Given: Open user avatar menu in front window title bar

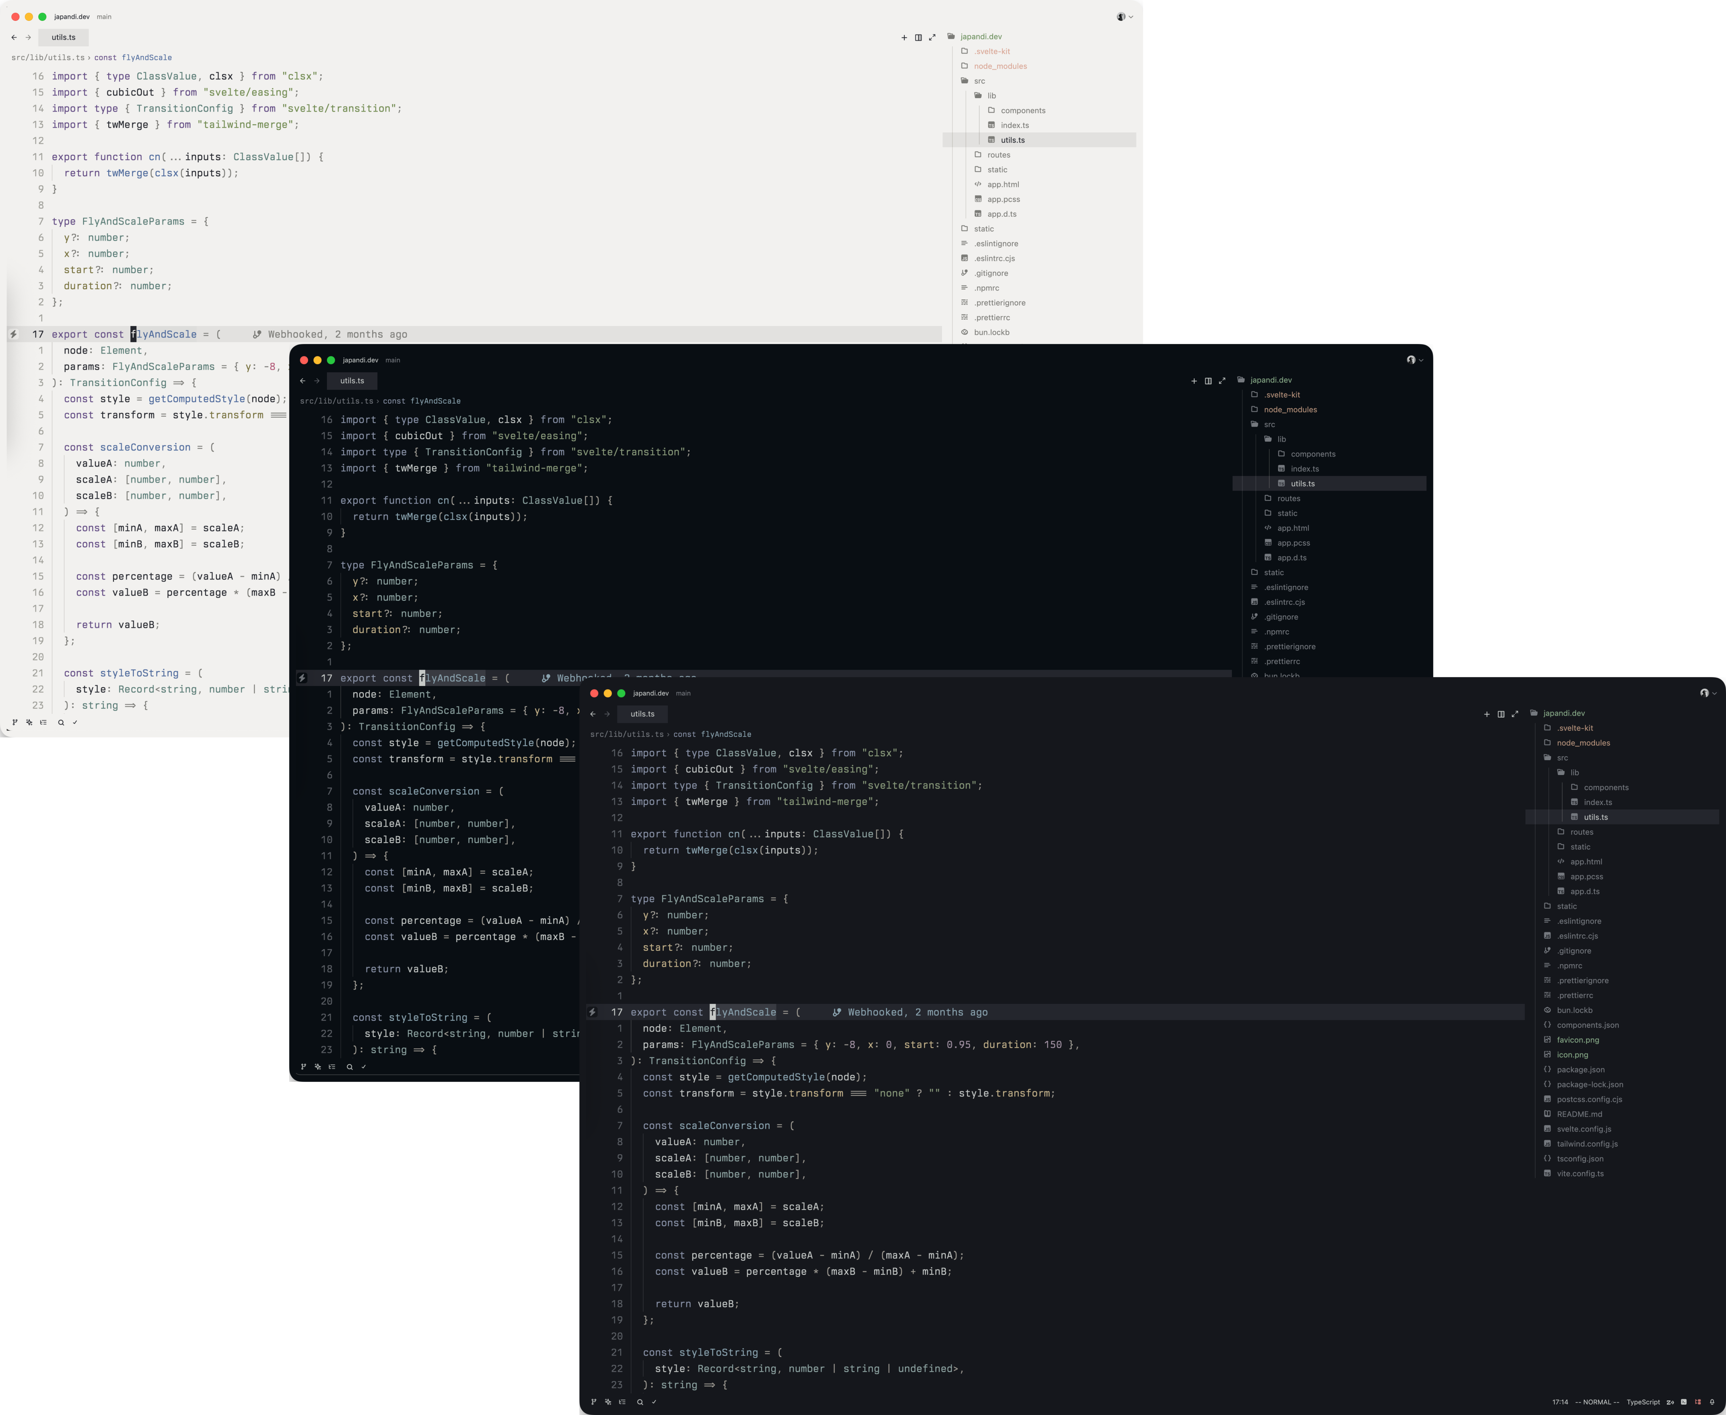Looking at the screenshot, I should (x=1708, y=693).
